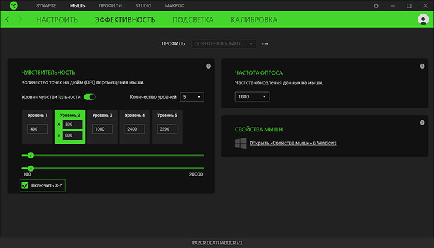The width and height of the screenshot is (434, 248).
Task: Show help for the Частота опроса panel
Action: tap(422, 66)
